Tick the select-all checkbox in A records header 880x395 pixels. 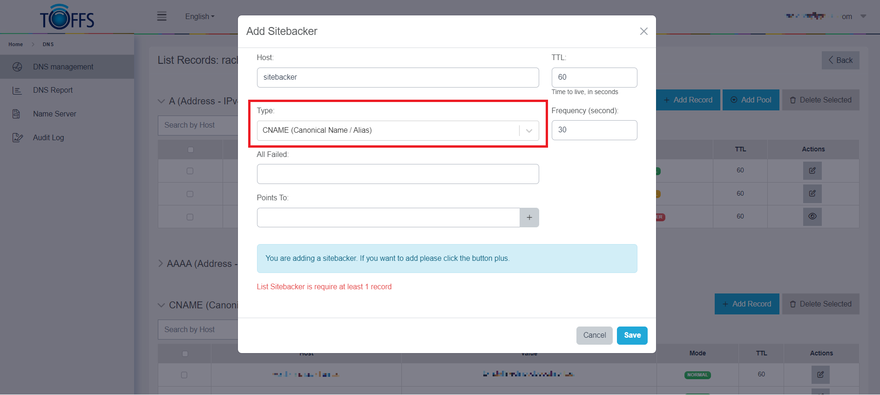pos(190,150)
